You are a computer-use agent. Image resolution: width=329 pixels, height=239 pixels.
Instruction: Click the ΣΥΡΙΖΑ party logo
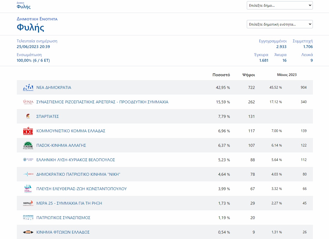pos(28,102)
